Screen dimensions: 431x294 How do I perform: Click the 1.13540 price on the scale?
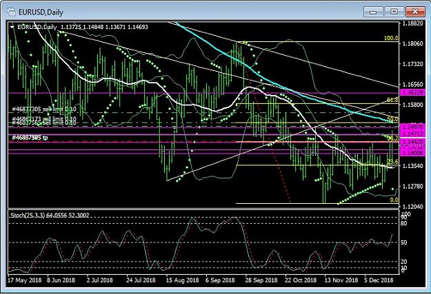[x=413, y=166]
